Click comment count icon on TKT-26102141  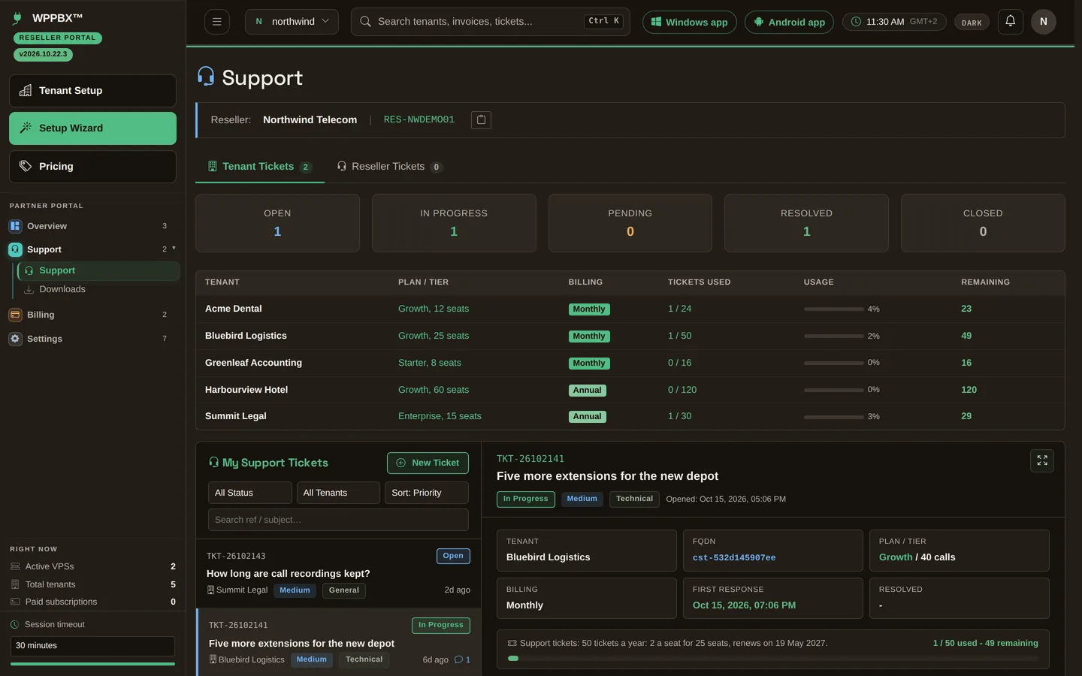(458, 659)
